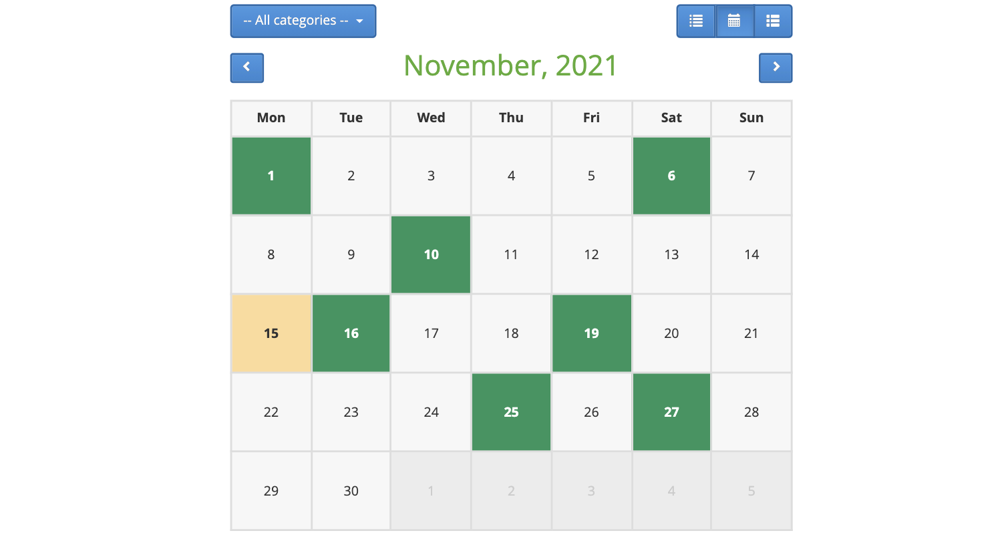Click greyed-out next-month date 3

[x=591, y=491]
